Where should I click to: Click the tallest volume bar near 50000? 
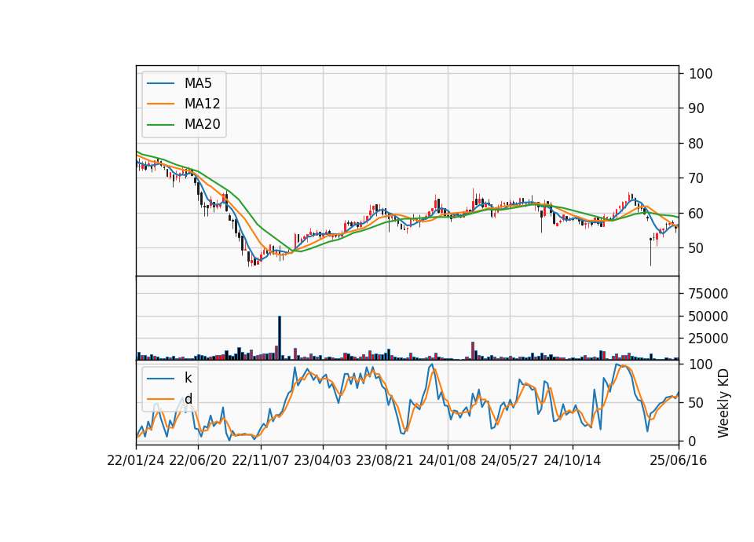[x=280, y=338]
